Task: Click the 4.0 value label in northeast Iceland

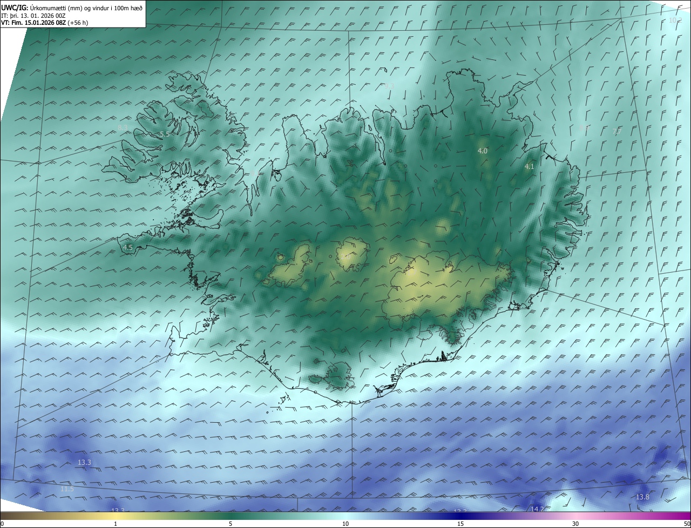Action: [x=483, y=151]
